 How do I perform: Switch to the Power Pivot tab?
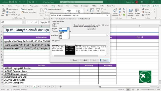click(111, 6)
